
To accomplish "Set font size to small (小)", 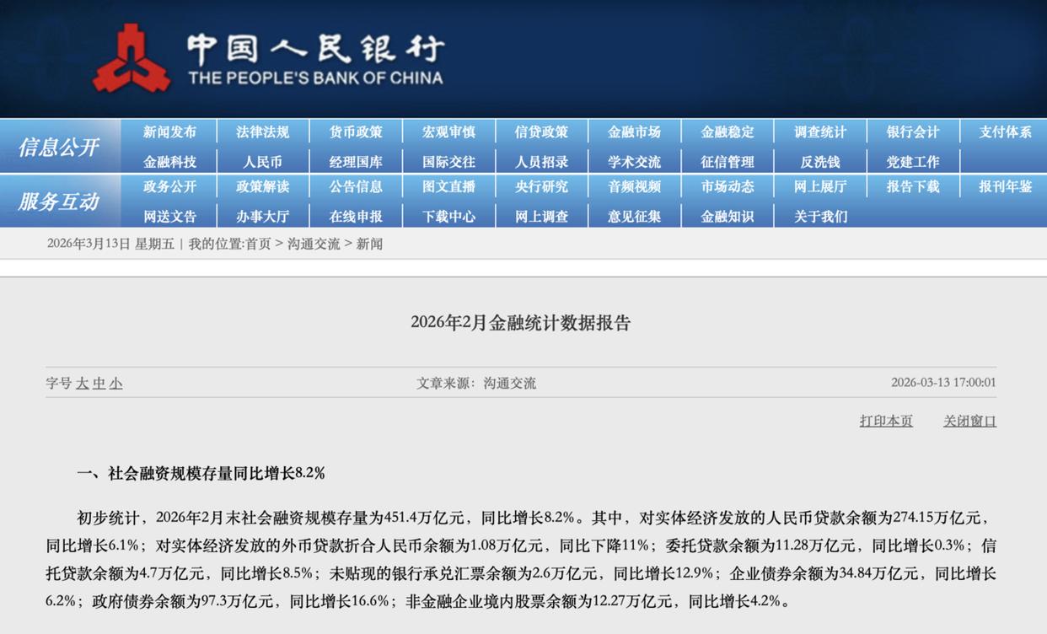I will (115, 384).
